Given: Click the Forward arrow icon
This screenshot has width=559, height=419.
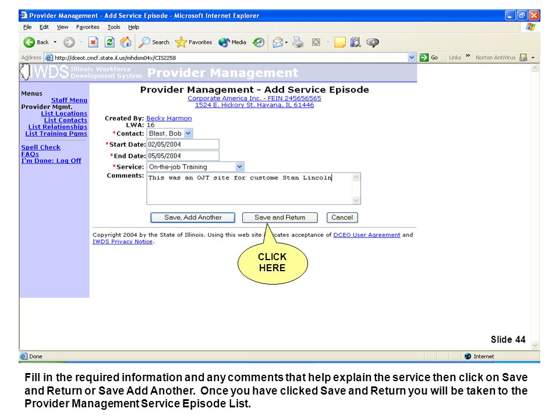Looking at the screenshot, I should tap(69, 42).
